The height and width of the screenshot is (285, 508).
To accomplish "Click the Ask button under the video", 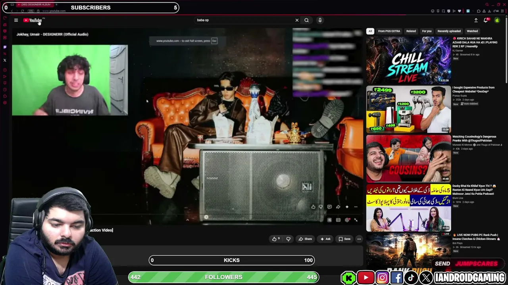I will [325, 239].
